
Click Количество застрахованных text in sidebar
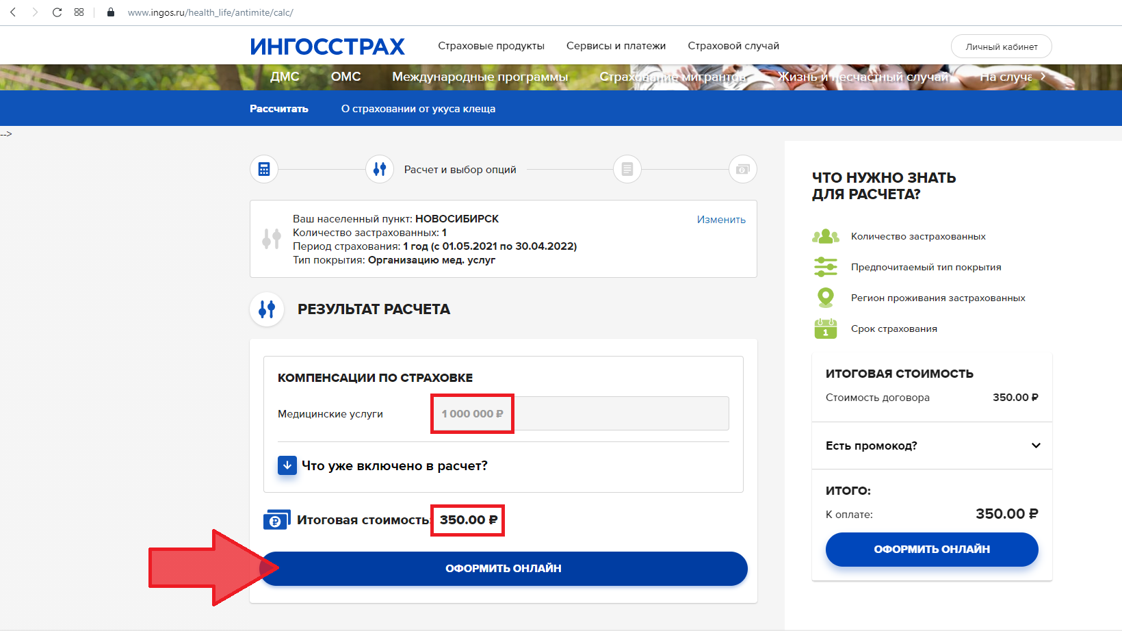pyautogui.click(x=918, y=236)
